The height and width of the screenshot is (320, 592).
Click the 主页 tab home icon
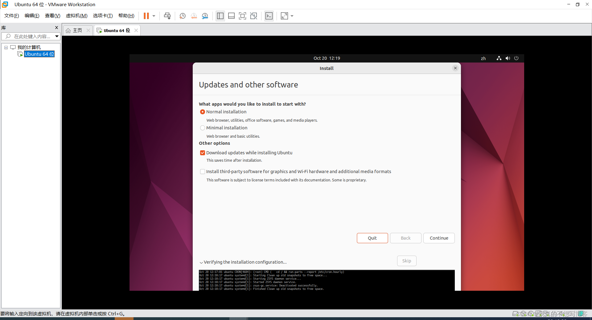(x=68, y=30)
